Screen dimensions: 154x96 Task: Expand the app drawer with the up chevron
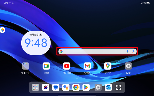tap(77, 79)
